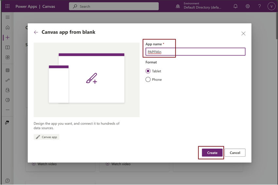Click the back arrow next to the dialog title
This screenshot has height=185, width=278.
point(36,32)
